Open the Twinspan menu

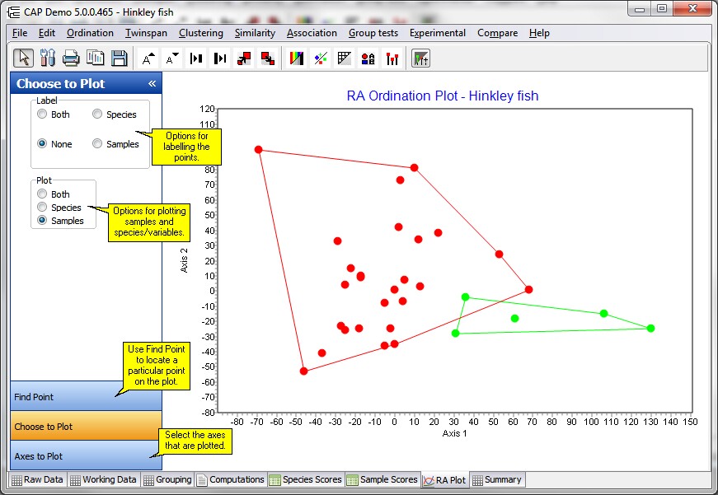point(146,33)
